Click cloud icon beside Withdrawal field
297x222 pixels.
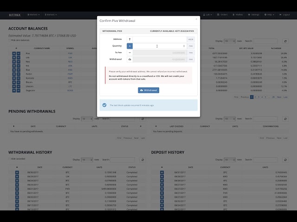[x=130, y=59]
